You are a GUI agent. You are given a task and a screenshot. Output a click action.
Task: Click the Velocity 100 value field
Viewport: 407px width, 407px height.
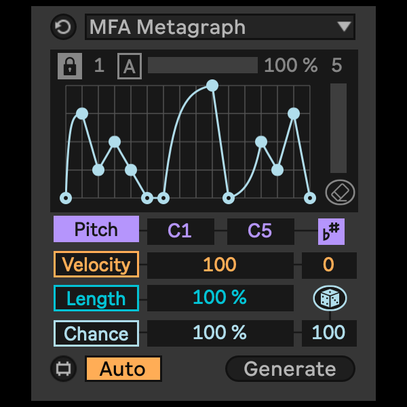click(x=220, y=265)
